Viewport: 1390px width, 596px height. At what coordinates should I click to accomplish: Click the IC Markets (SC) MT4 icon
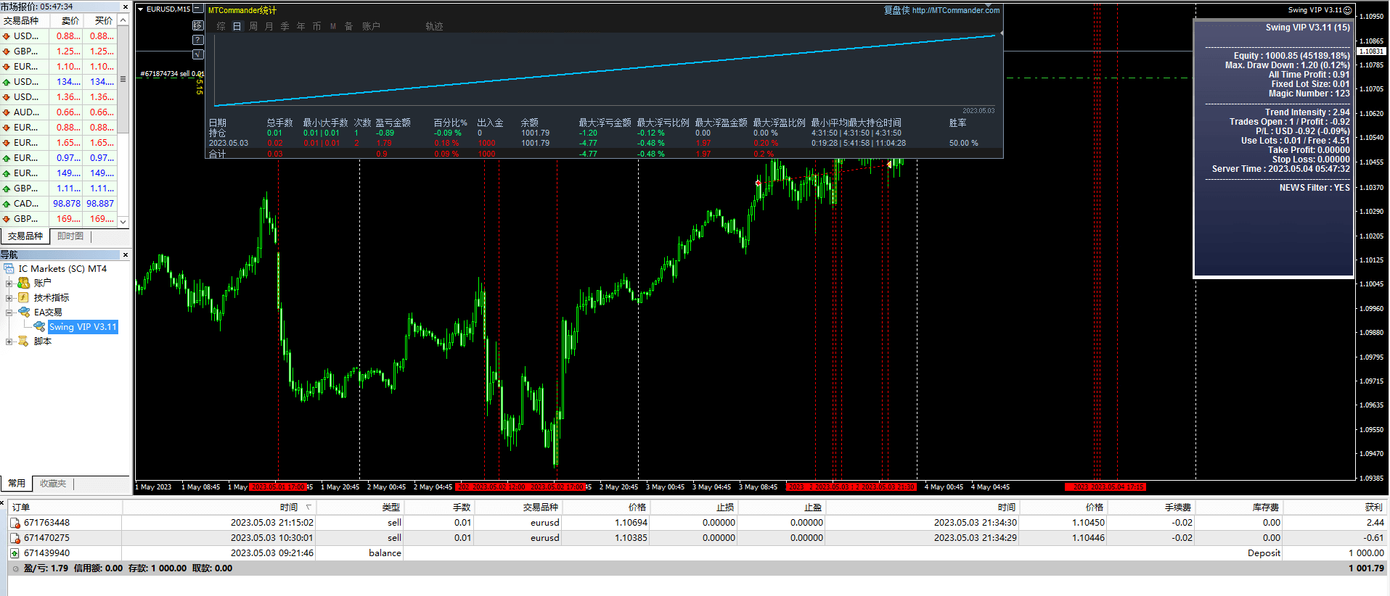click(9, 269)
